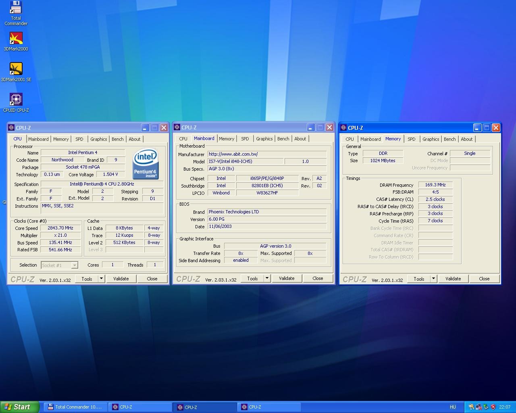Click Close button in left CPU-Z window
This screenshot has height=413, width=516.
tap(152, 279)
